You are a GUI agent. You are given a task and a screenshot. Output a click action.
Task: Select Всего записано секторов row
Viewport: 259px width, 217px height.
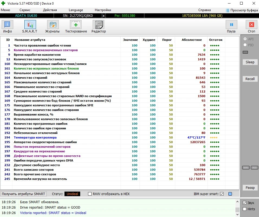(119, 170)
